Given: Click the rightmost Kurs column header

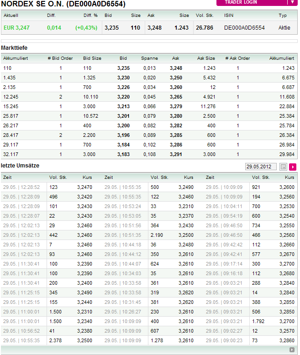Looking at the screenshot, I should (289, 177).
